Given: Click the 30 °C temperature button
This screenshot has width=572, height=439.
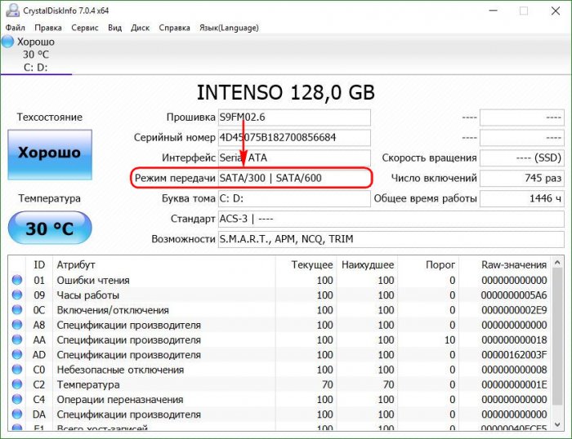Looking at the screenshot, I should pos(50,228).
